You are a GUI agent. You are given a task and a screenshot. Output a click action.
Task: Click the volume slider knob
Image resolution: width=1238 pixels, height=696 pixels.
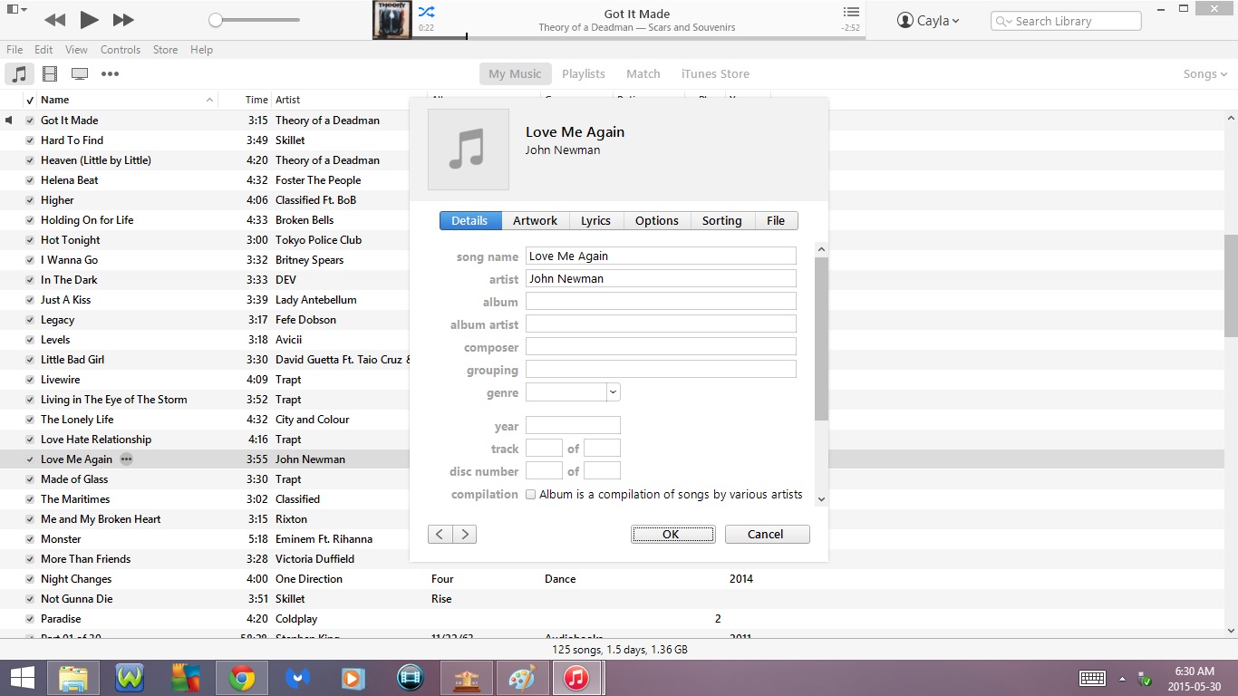[x=216, y=20]
